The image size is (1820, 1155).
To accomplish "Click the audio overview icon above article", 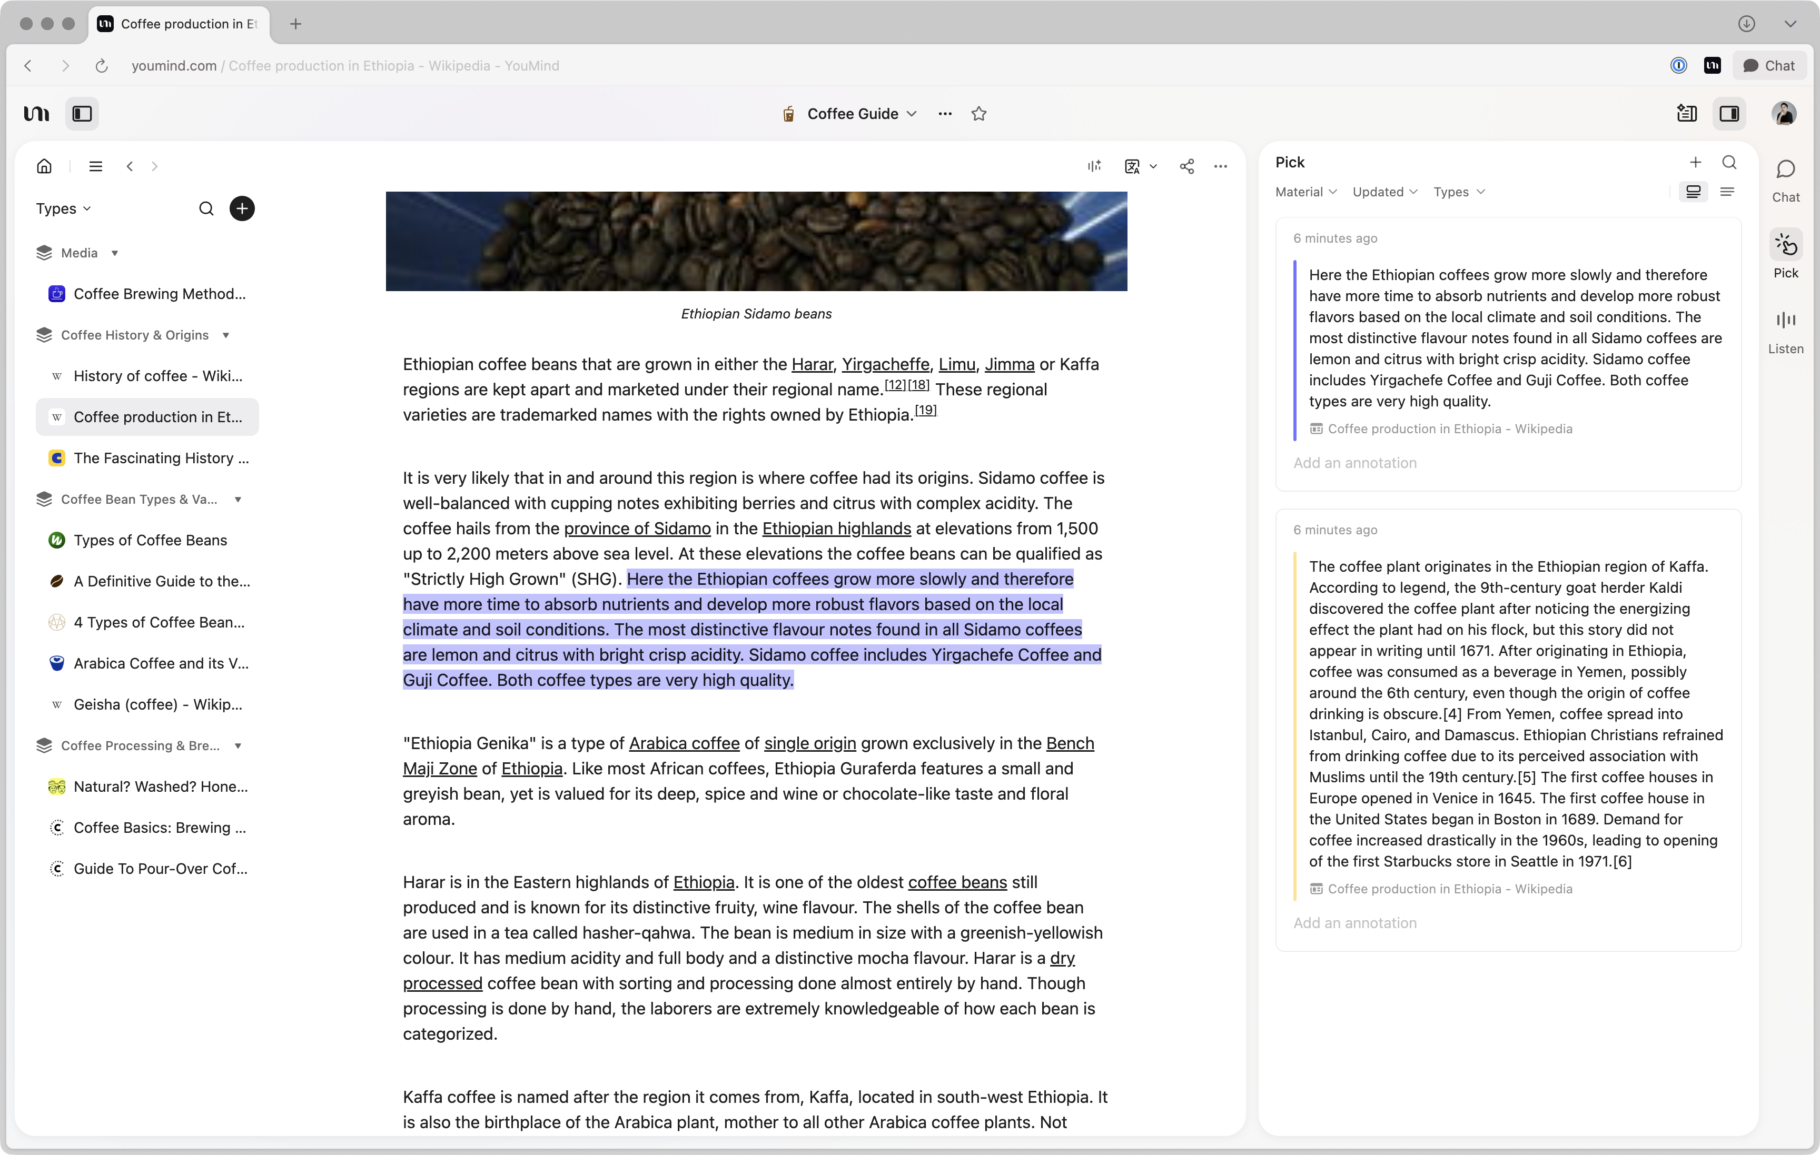I will point(1094,166).
